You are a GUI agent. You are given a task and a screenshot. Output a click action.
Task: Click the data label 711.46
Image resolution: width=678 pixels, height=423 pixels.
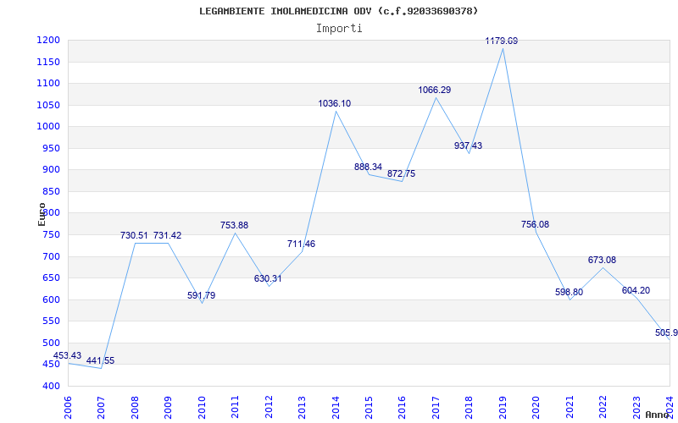click(x=301, y=244)
